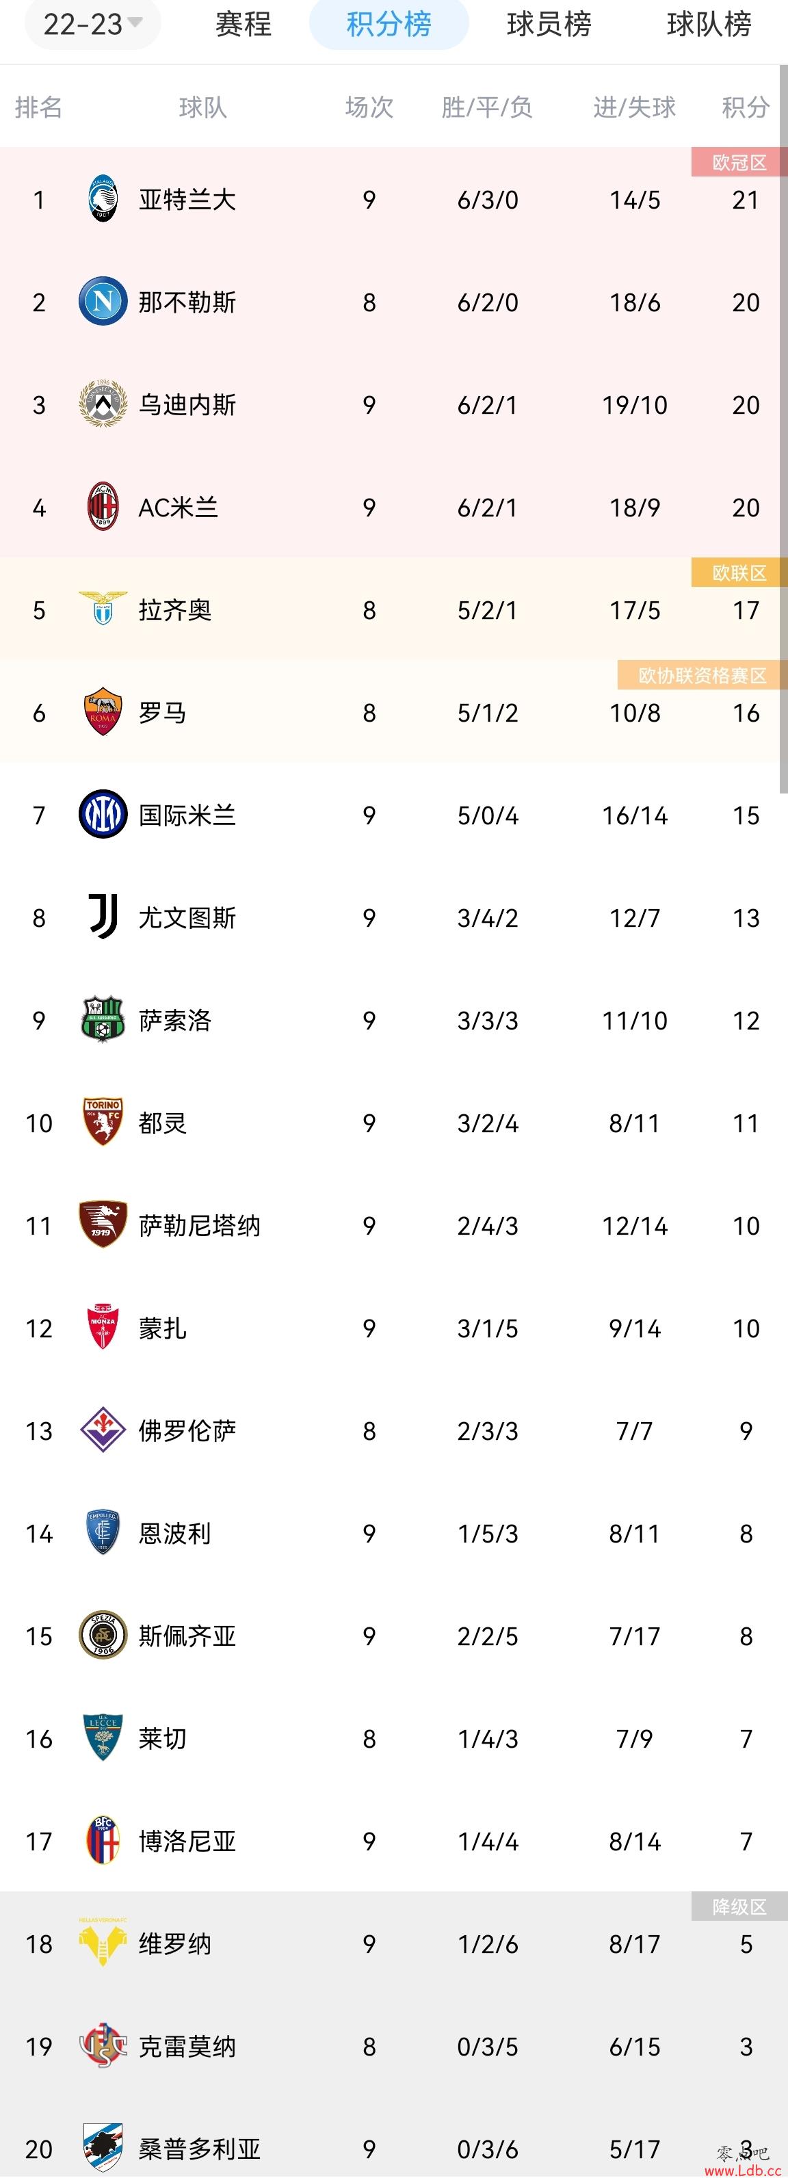This screenshot has width=788, height=2178.
Task: Click the Atalanta team crest
Action: [103, 200]
